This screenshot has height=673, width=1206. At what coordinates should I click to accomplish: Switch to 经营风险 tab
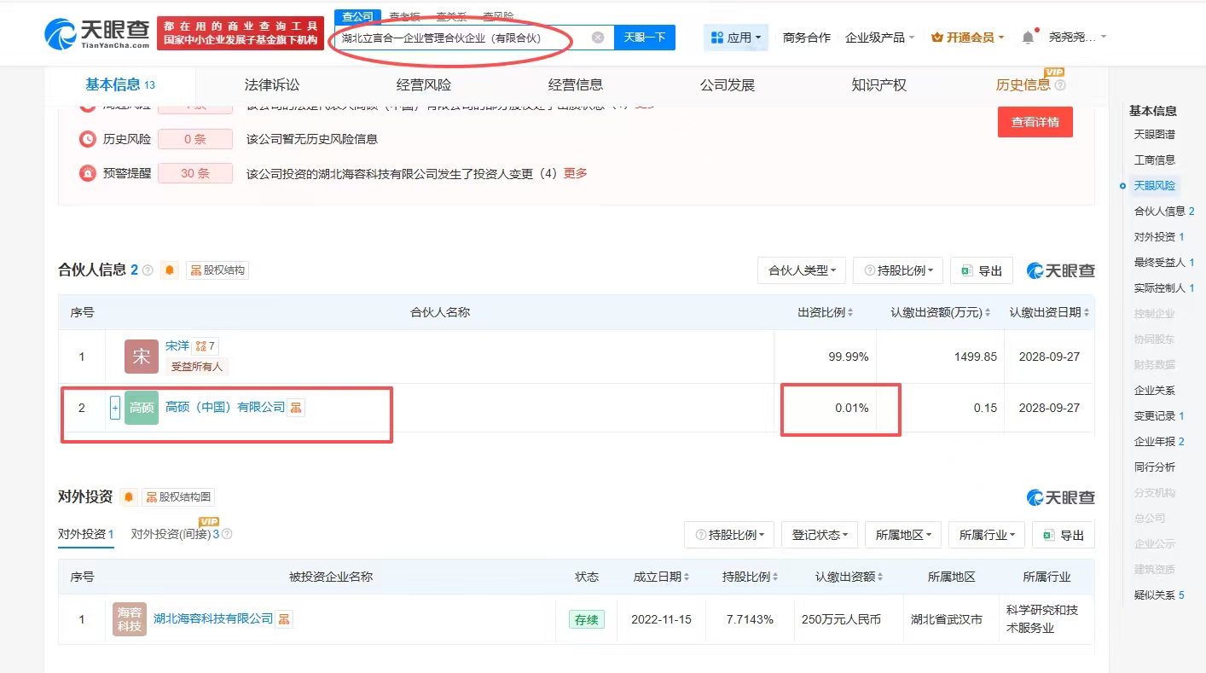pyautogui.click(x=424, y=84)
